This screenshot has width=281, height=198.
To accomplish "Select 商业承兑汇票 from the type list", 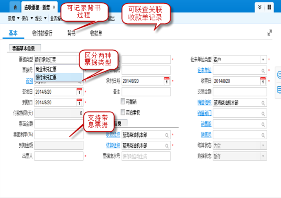I will coord(46,69).
